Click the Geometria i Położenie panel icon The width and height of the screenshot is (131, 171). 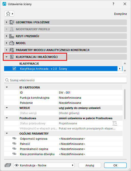click(12, 22)
